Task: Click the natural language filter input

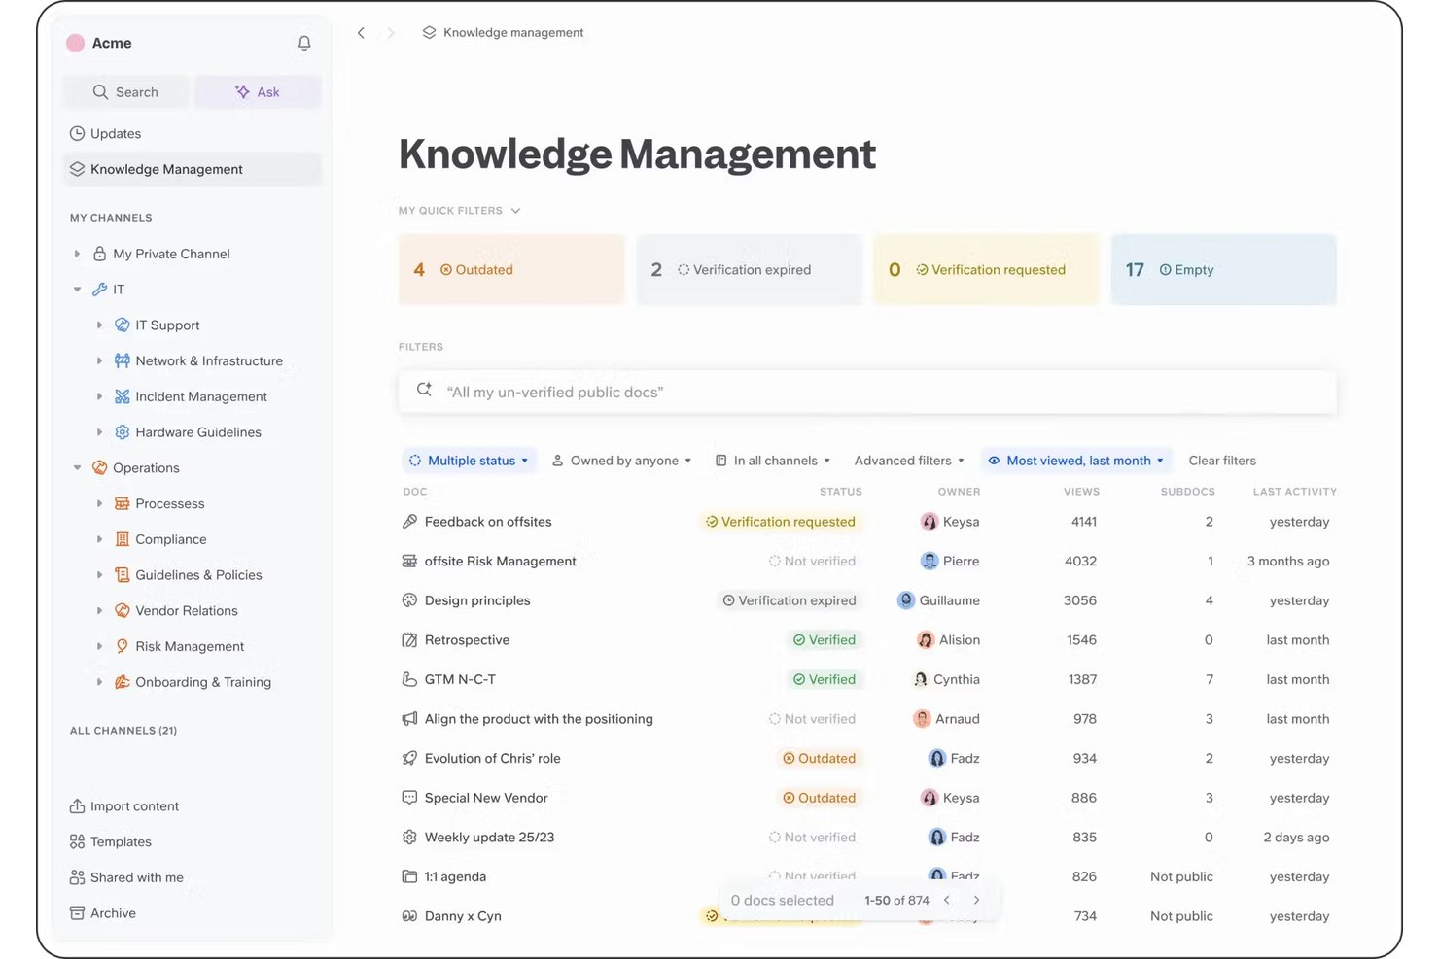Action: pos(867,393)
